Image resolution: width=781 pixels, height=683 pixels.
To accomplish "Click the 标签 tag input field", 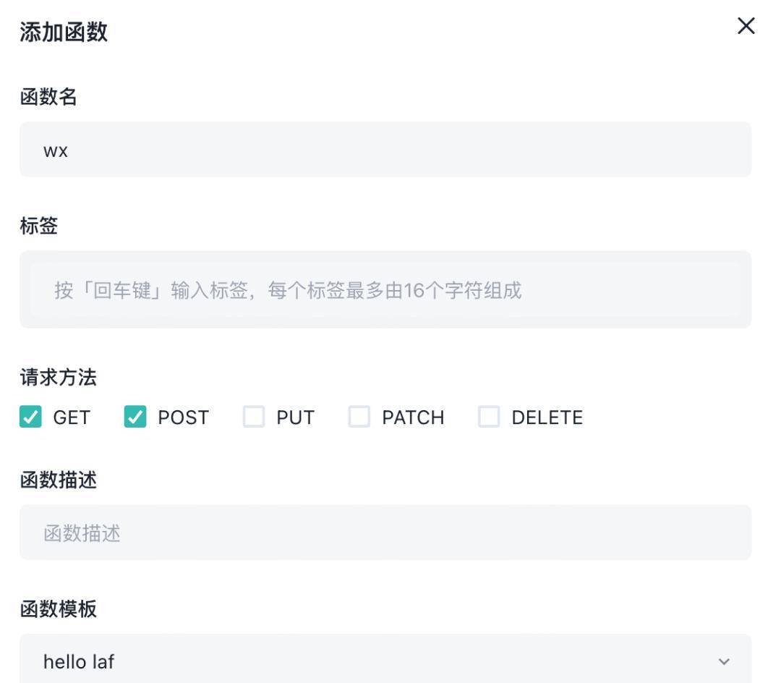I will (x=385, y=289).
